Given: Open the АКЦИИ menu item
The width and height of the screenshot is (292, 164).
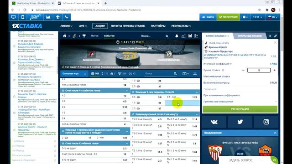Looking at the screenshot, I should 100,26.
